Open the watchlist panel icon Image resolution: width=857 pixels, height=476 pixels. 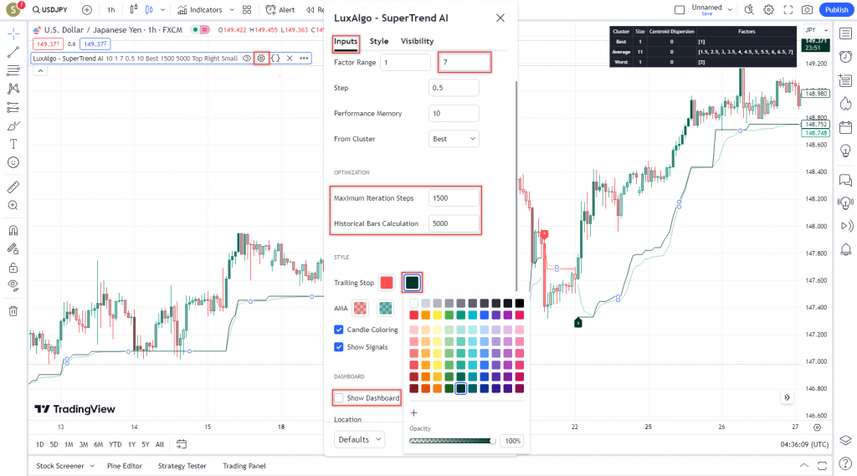click(845, 34)
